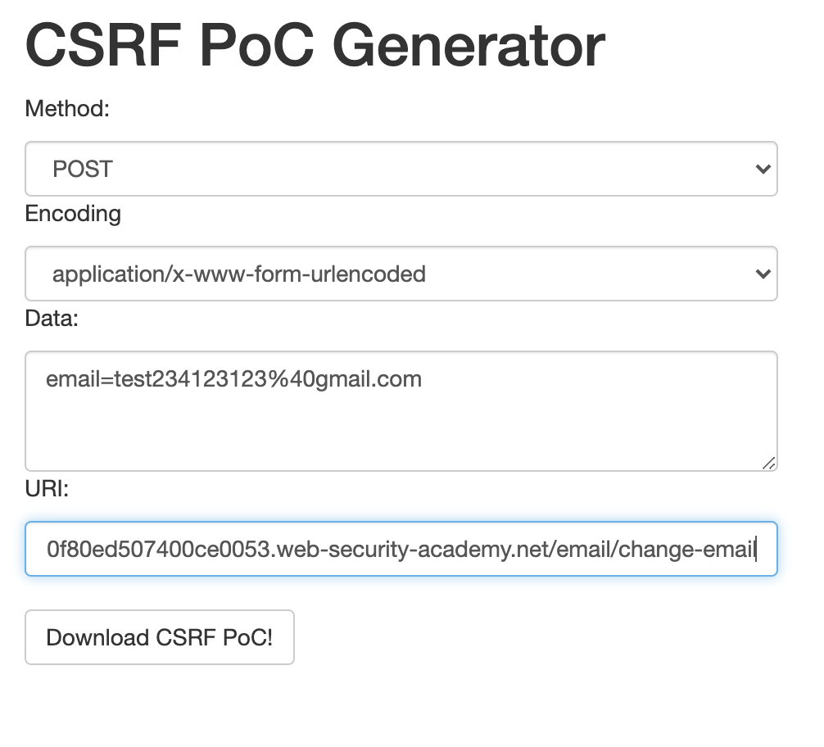Screen dimensions: 824x747
Task: Click the word Generator in page title
Action: pos(469,45)
